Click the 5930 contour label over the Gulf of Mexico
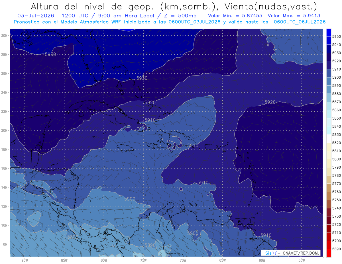 50,54
